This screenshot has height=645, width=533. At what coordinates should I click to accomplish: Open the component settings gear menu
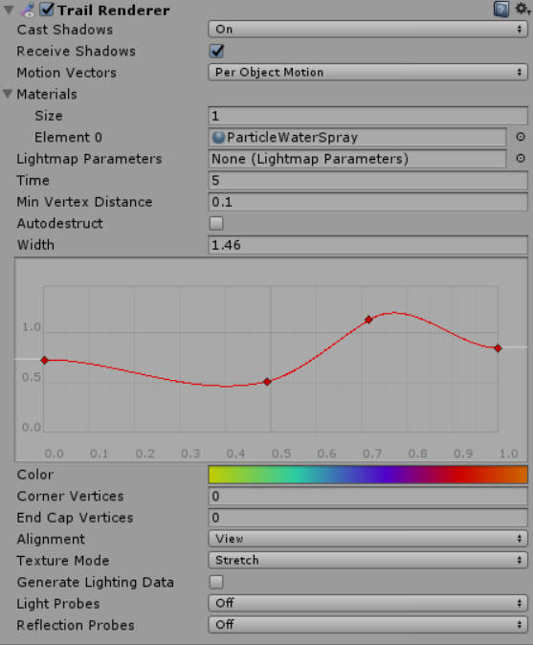click(522, 9)
